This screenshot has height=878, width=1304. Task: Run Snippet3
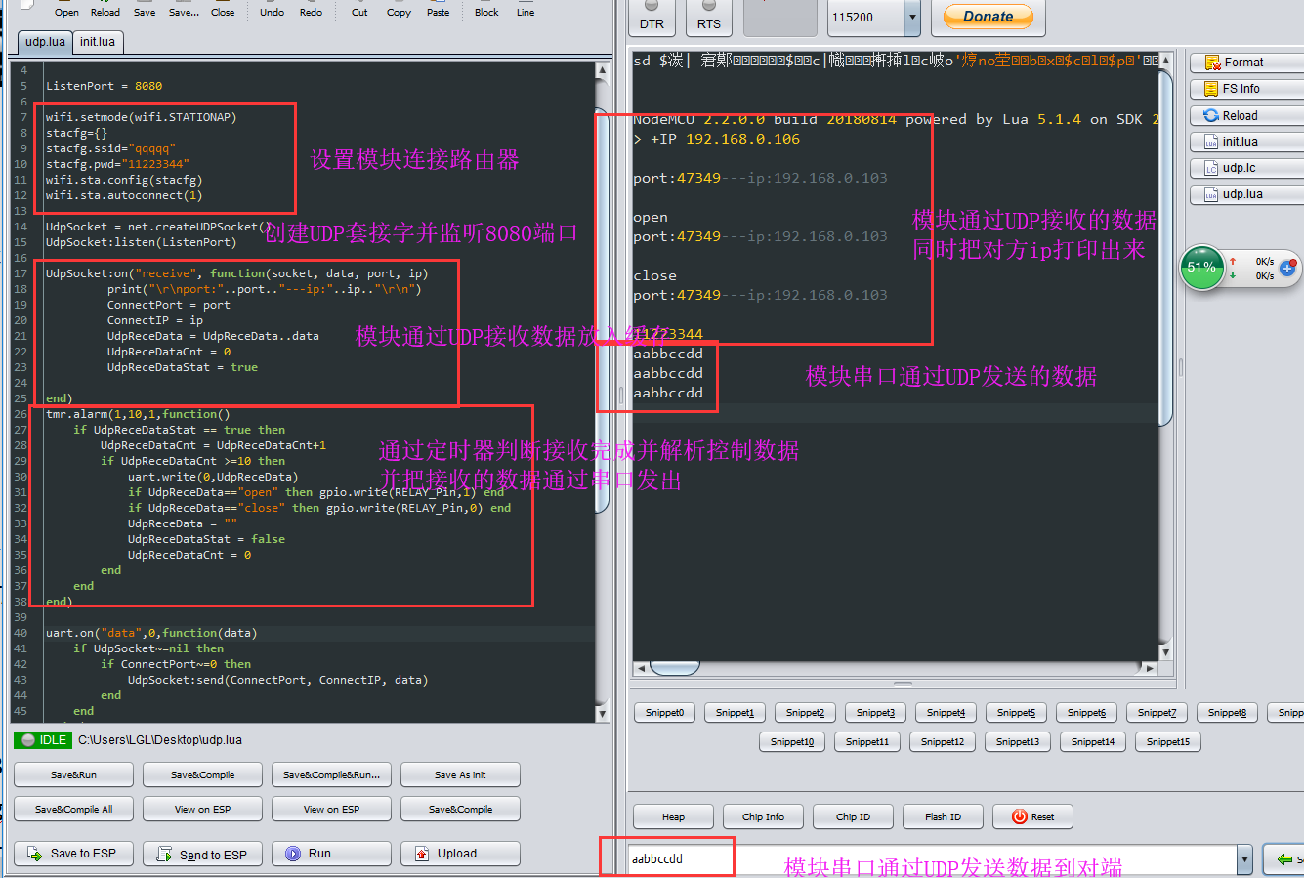point(875,713)
